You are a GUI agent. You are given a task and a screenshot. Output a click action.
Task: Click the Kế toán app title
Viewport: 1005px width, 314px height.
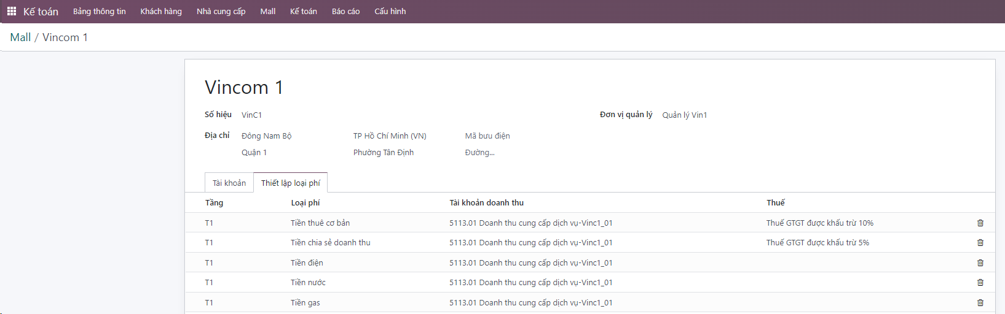click(41, 12)
